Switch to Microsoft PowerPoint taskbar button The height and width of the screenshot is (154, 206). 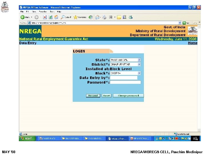(x=140, y=139)
